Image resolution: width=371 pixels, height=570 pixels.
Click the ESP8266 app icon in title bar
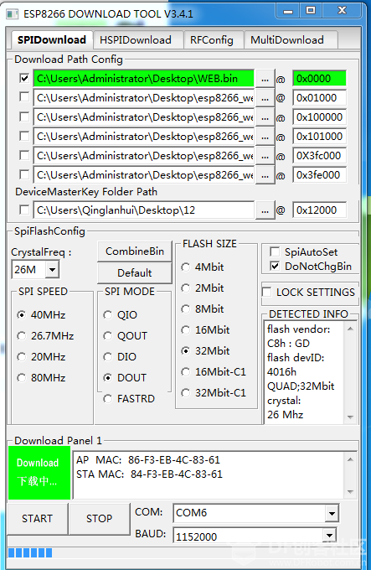tap(12, 14)
